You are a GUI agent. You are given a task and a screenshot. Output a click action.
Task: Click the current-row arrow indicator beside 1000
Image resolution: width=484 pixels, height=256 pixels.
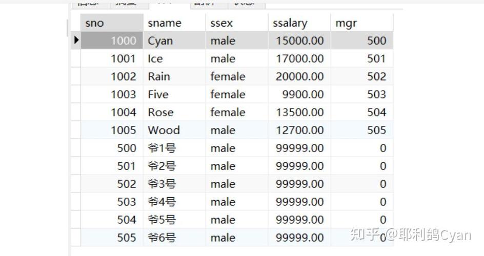76,40
